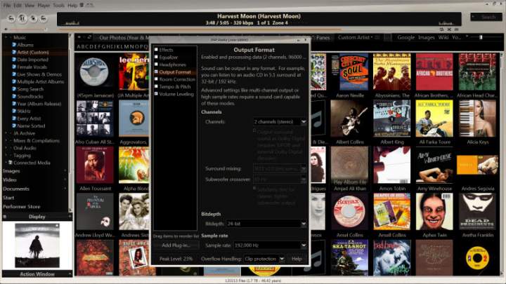Click the Name Sorted view icon

point(14,126)
